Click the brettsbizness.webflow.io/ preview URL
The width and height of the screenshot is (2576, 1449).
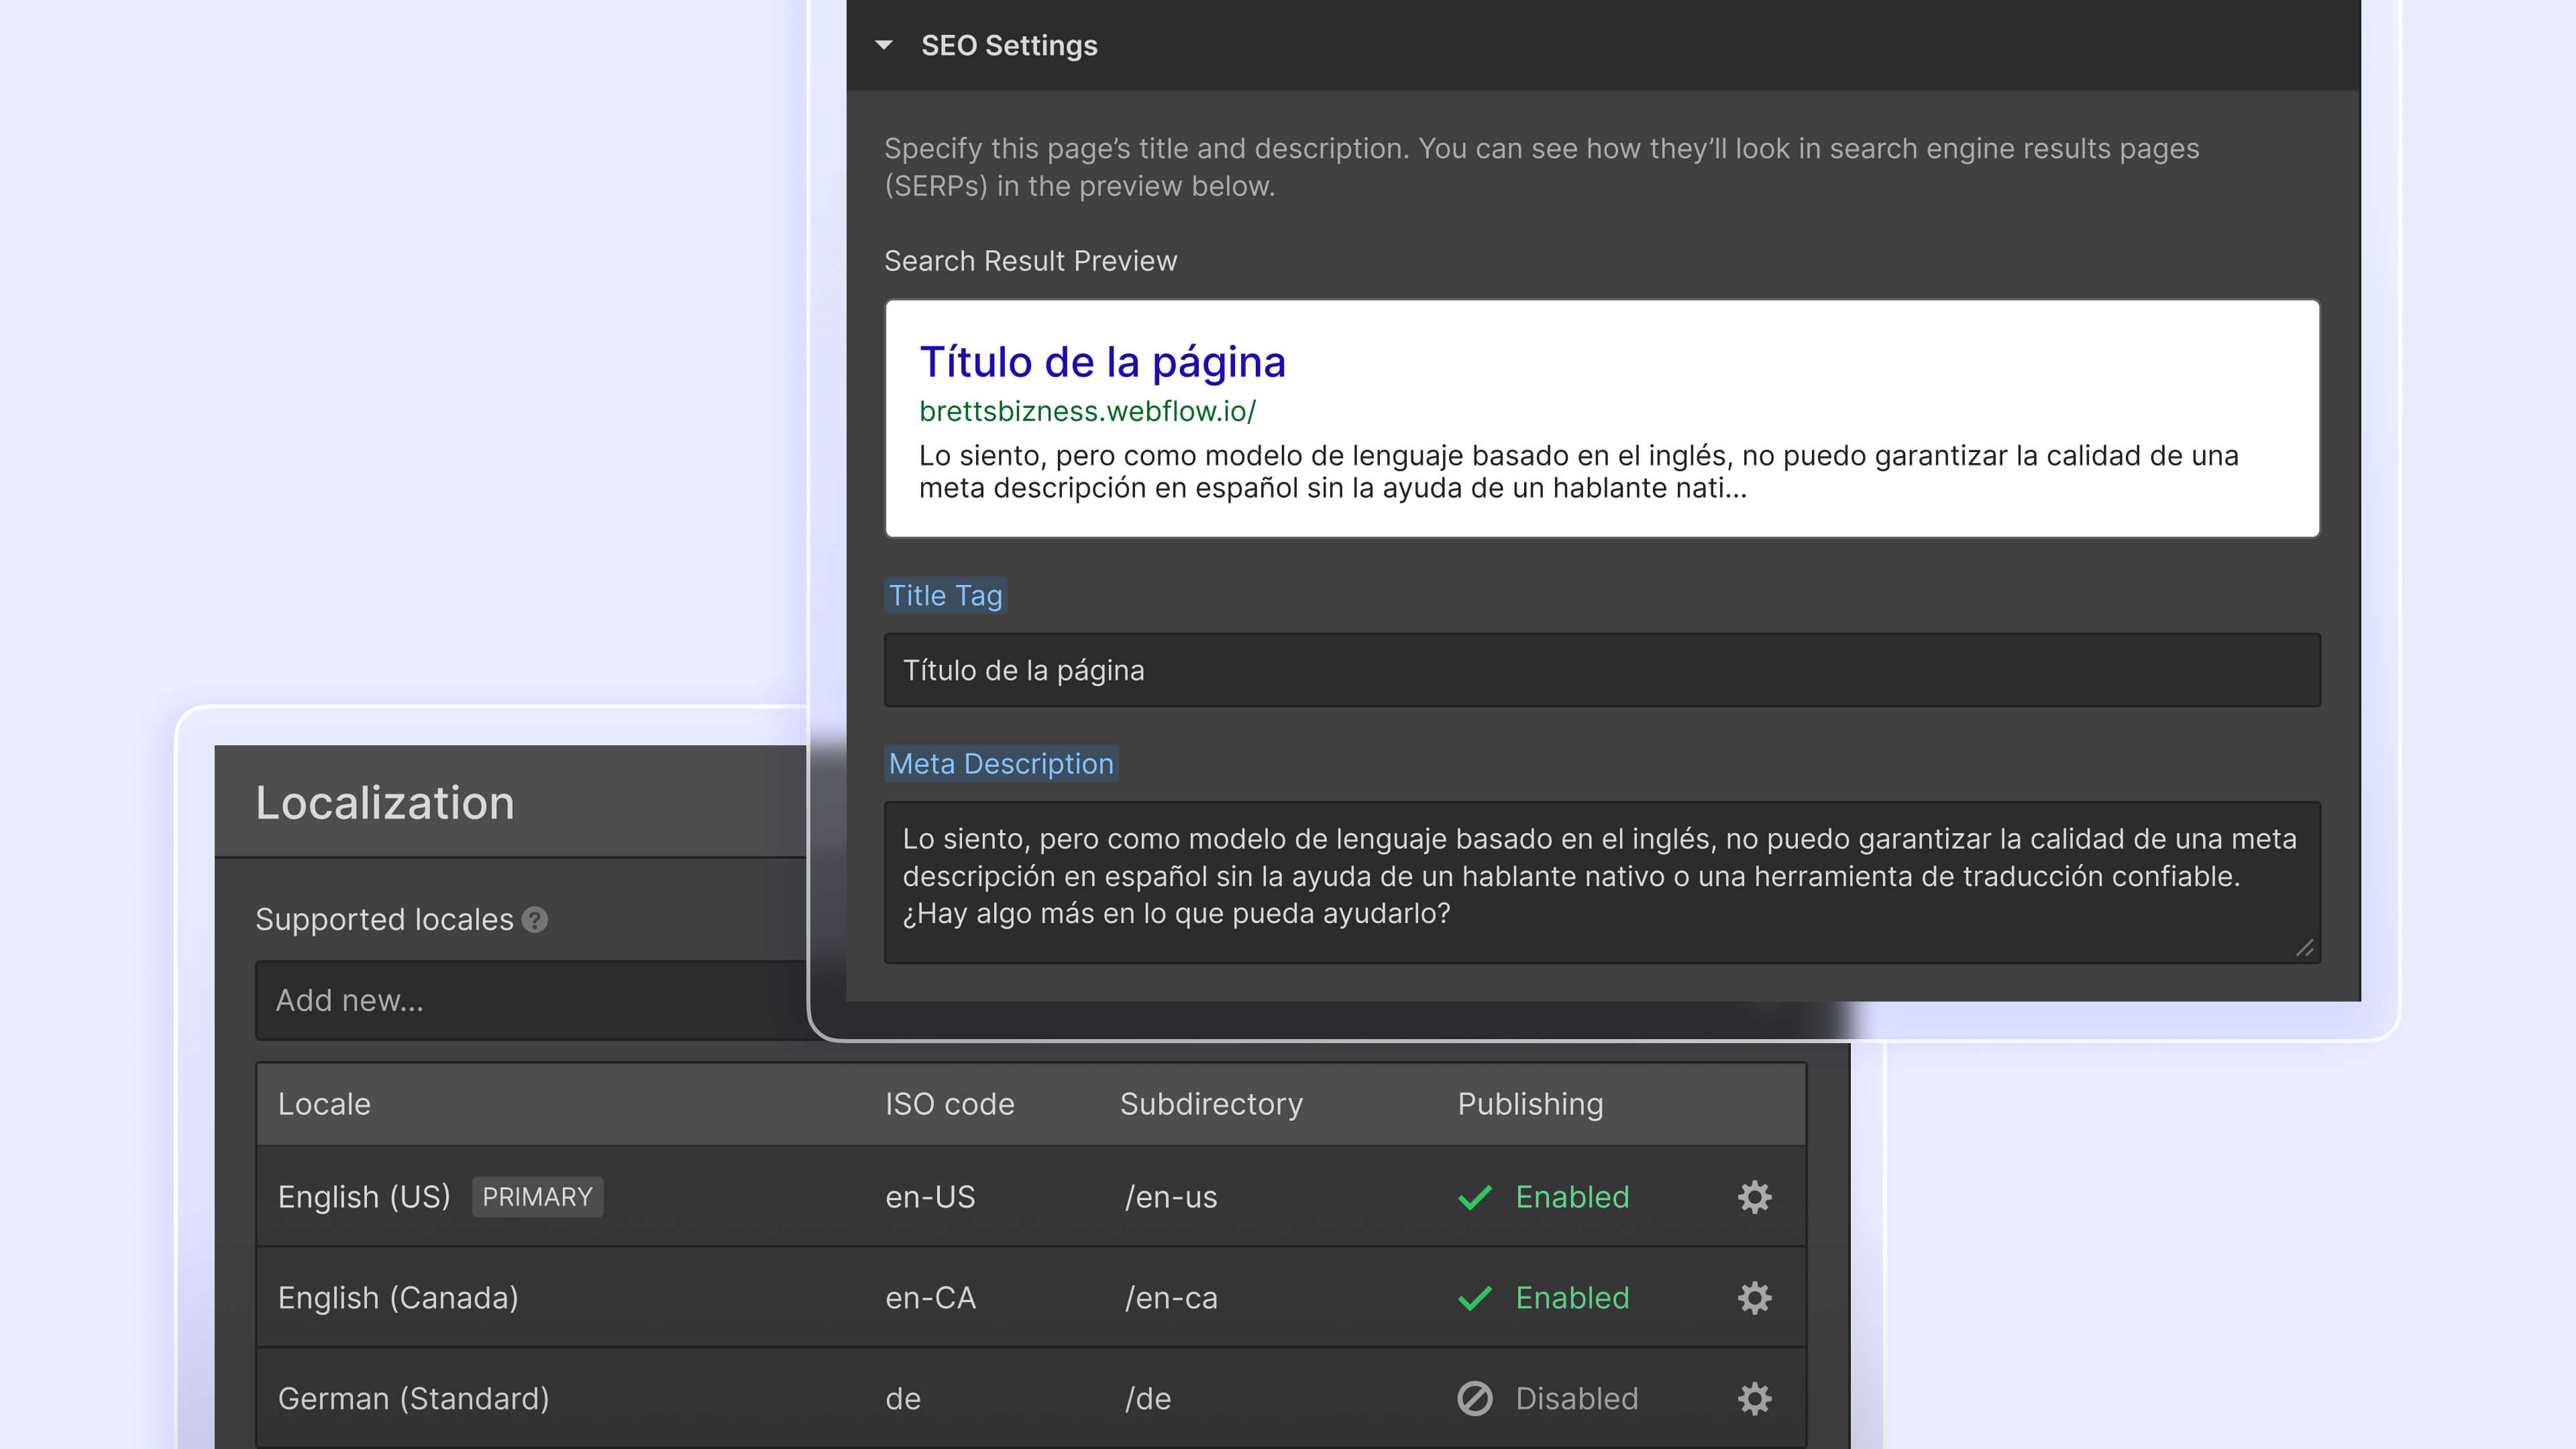tap(1087, 411)
